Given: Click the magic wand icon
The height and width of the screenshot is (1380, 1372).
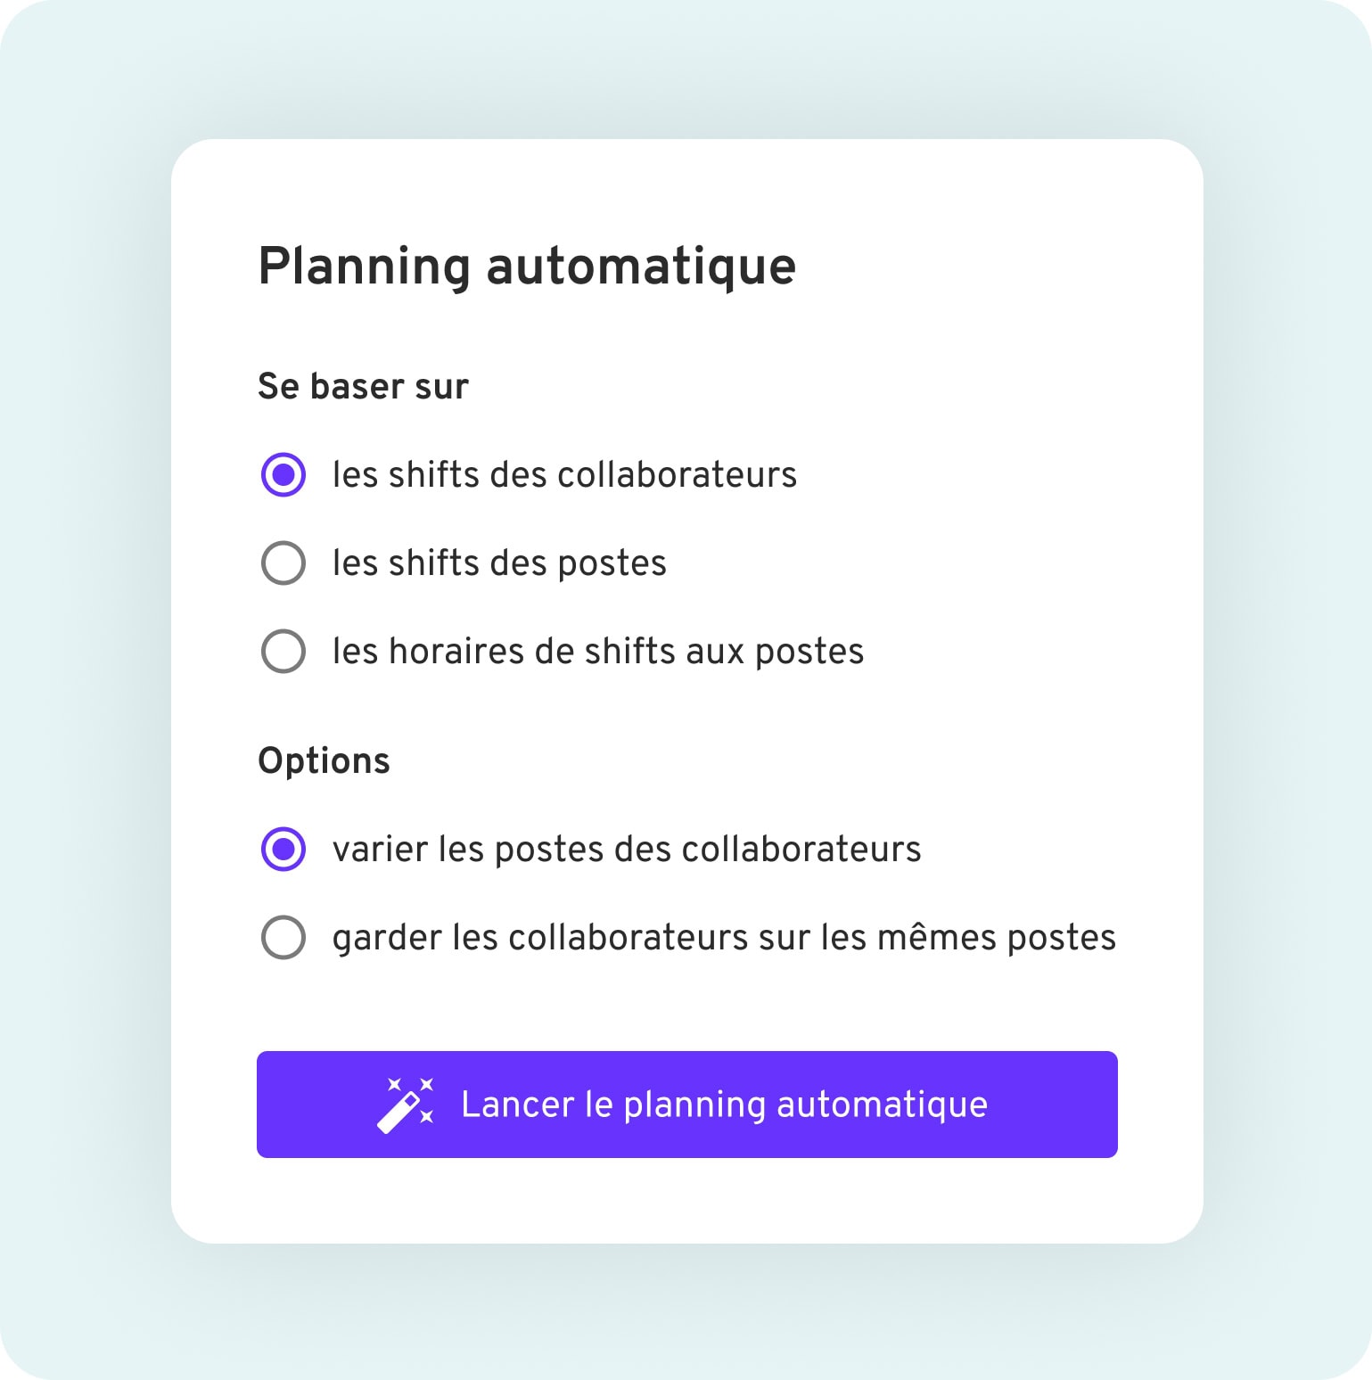Looking at the screenshot, I should 405,1105.
